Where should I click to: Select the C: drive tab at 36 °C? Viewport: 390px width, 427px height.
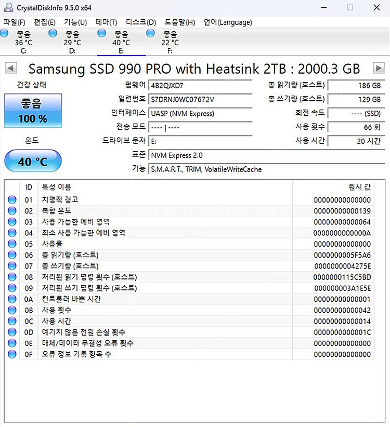pos(23,42)
